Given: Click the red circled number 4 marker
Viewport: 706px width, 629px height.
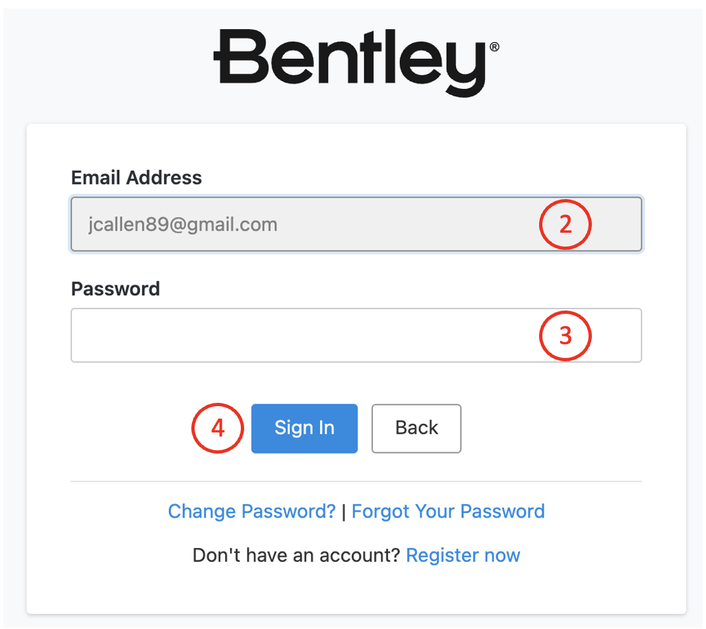Looking at the screenshot, I should pyautogui.click(x=218, y=428).
